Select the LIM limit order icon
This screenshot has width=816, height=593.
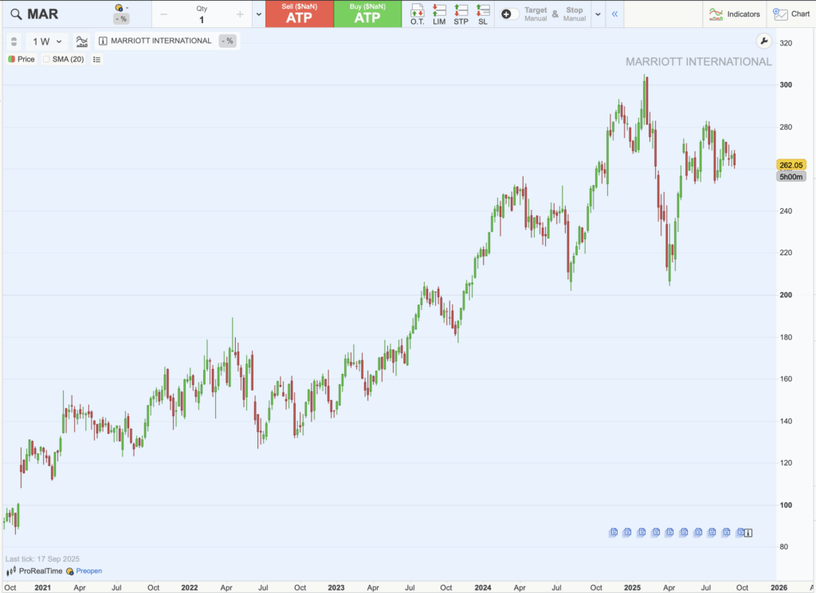coord(438,14)
